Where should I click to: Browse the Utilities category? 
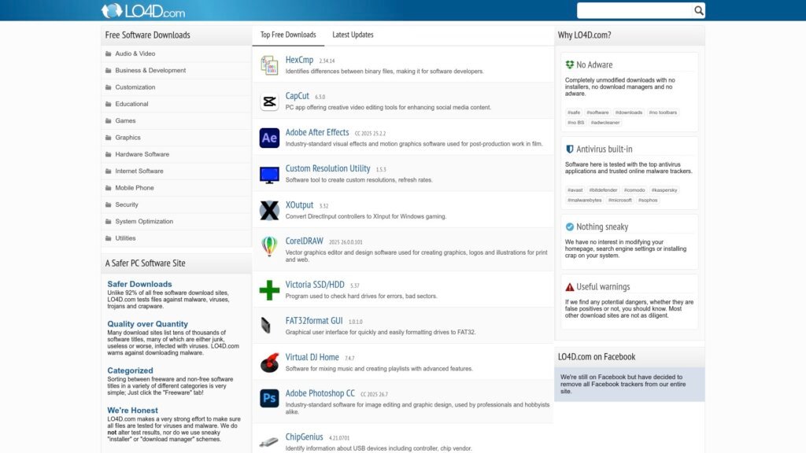tap(125, 238)
